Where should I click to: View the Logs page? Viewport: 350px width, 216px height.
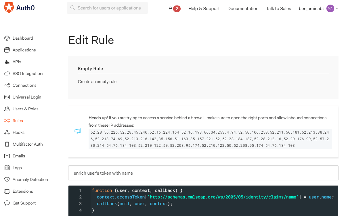pos(17,167)
